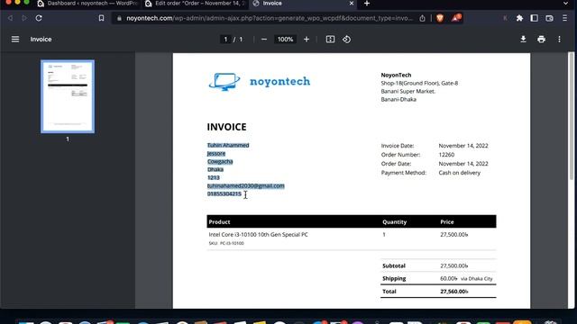The width and height of the screenshot is (577, 324).
Task: Click the Invoice title in viewer toolbar
Action: coord(41,40)
